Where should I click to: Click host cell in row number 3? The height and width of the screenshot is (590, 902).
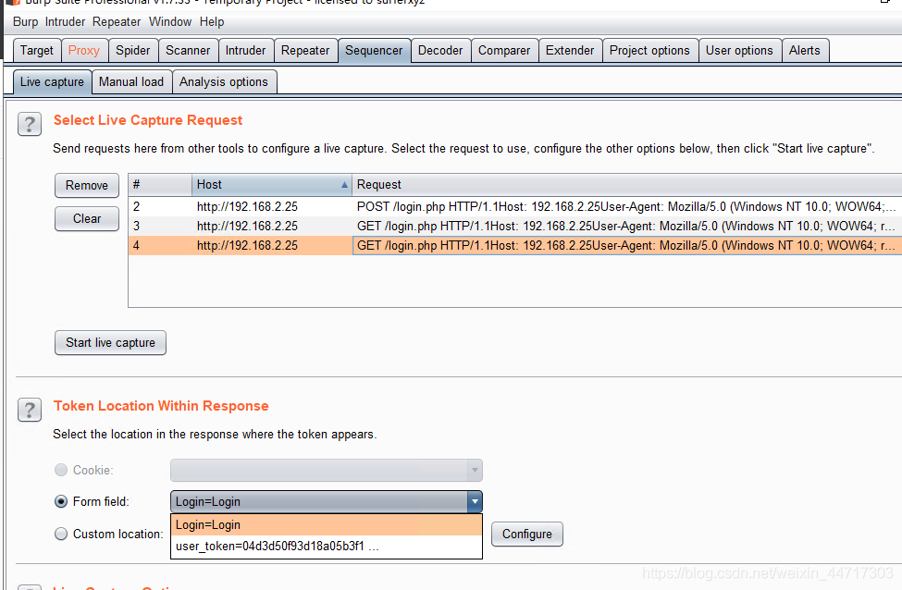coord(271,226)
